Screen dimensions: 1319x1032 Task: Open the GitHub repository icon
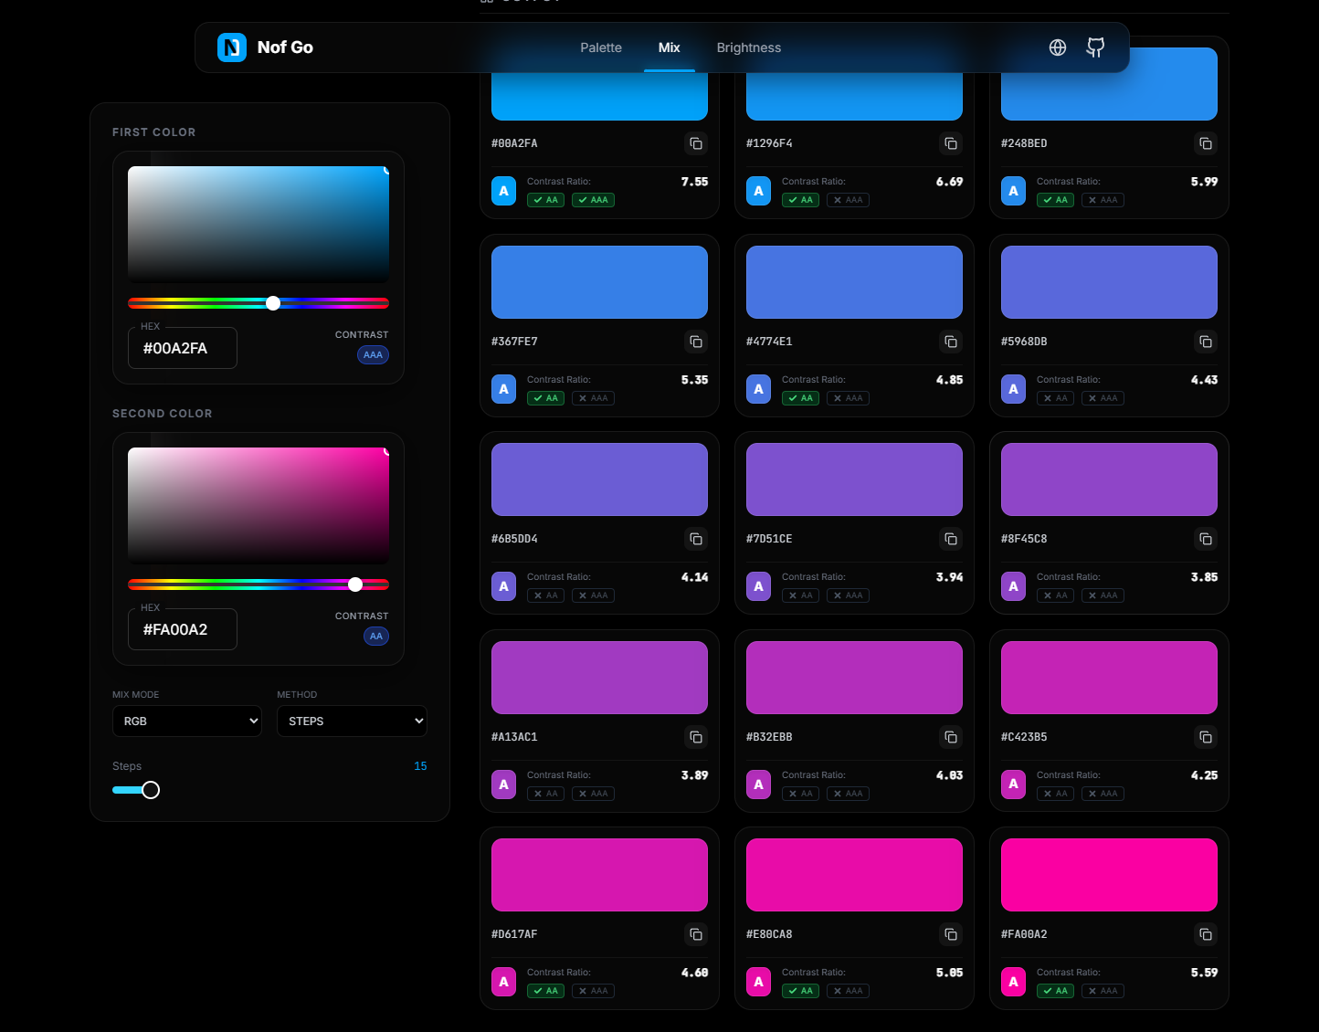1095,47
